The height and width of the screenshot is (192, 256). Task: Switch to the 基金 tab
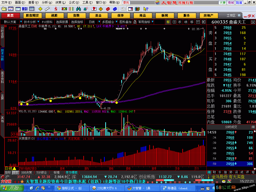pyautogui.click(x=98, y=15)
